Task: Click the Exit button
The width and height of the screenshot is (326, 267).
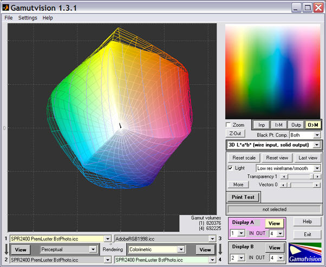Action: coord(307,235)
